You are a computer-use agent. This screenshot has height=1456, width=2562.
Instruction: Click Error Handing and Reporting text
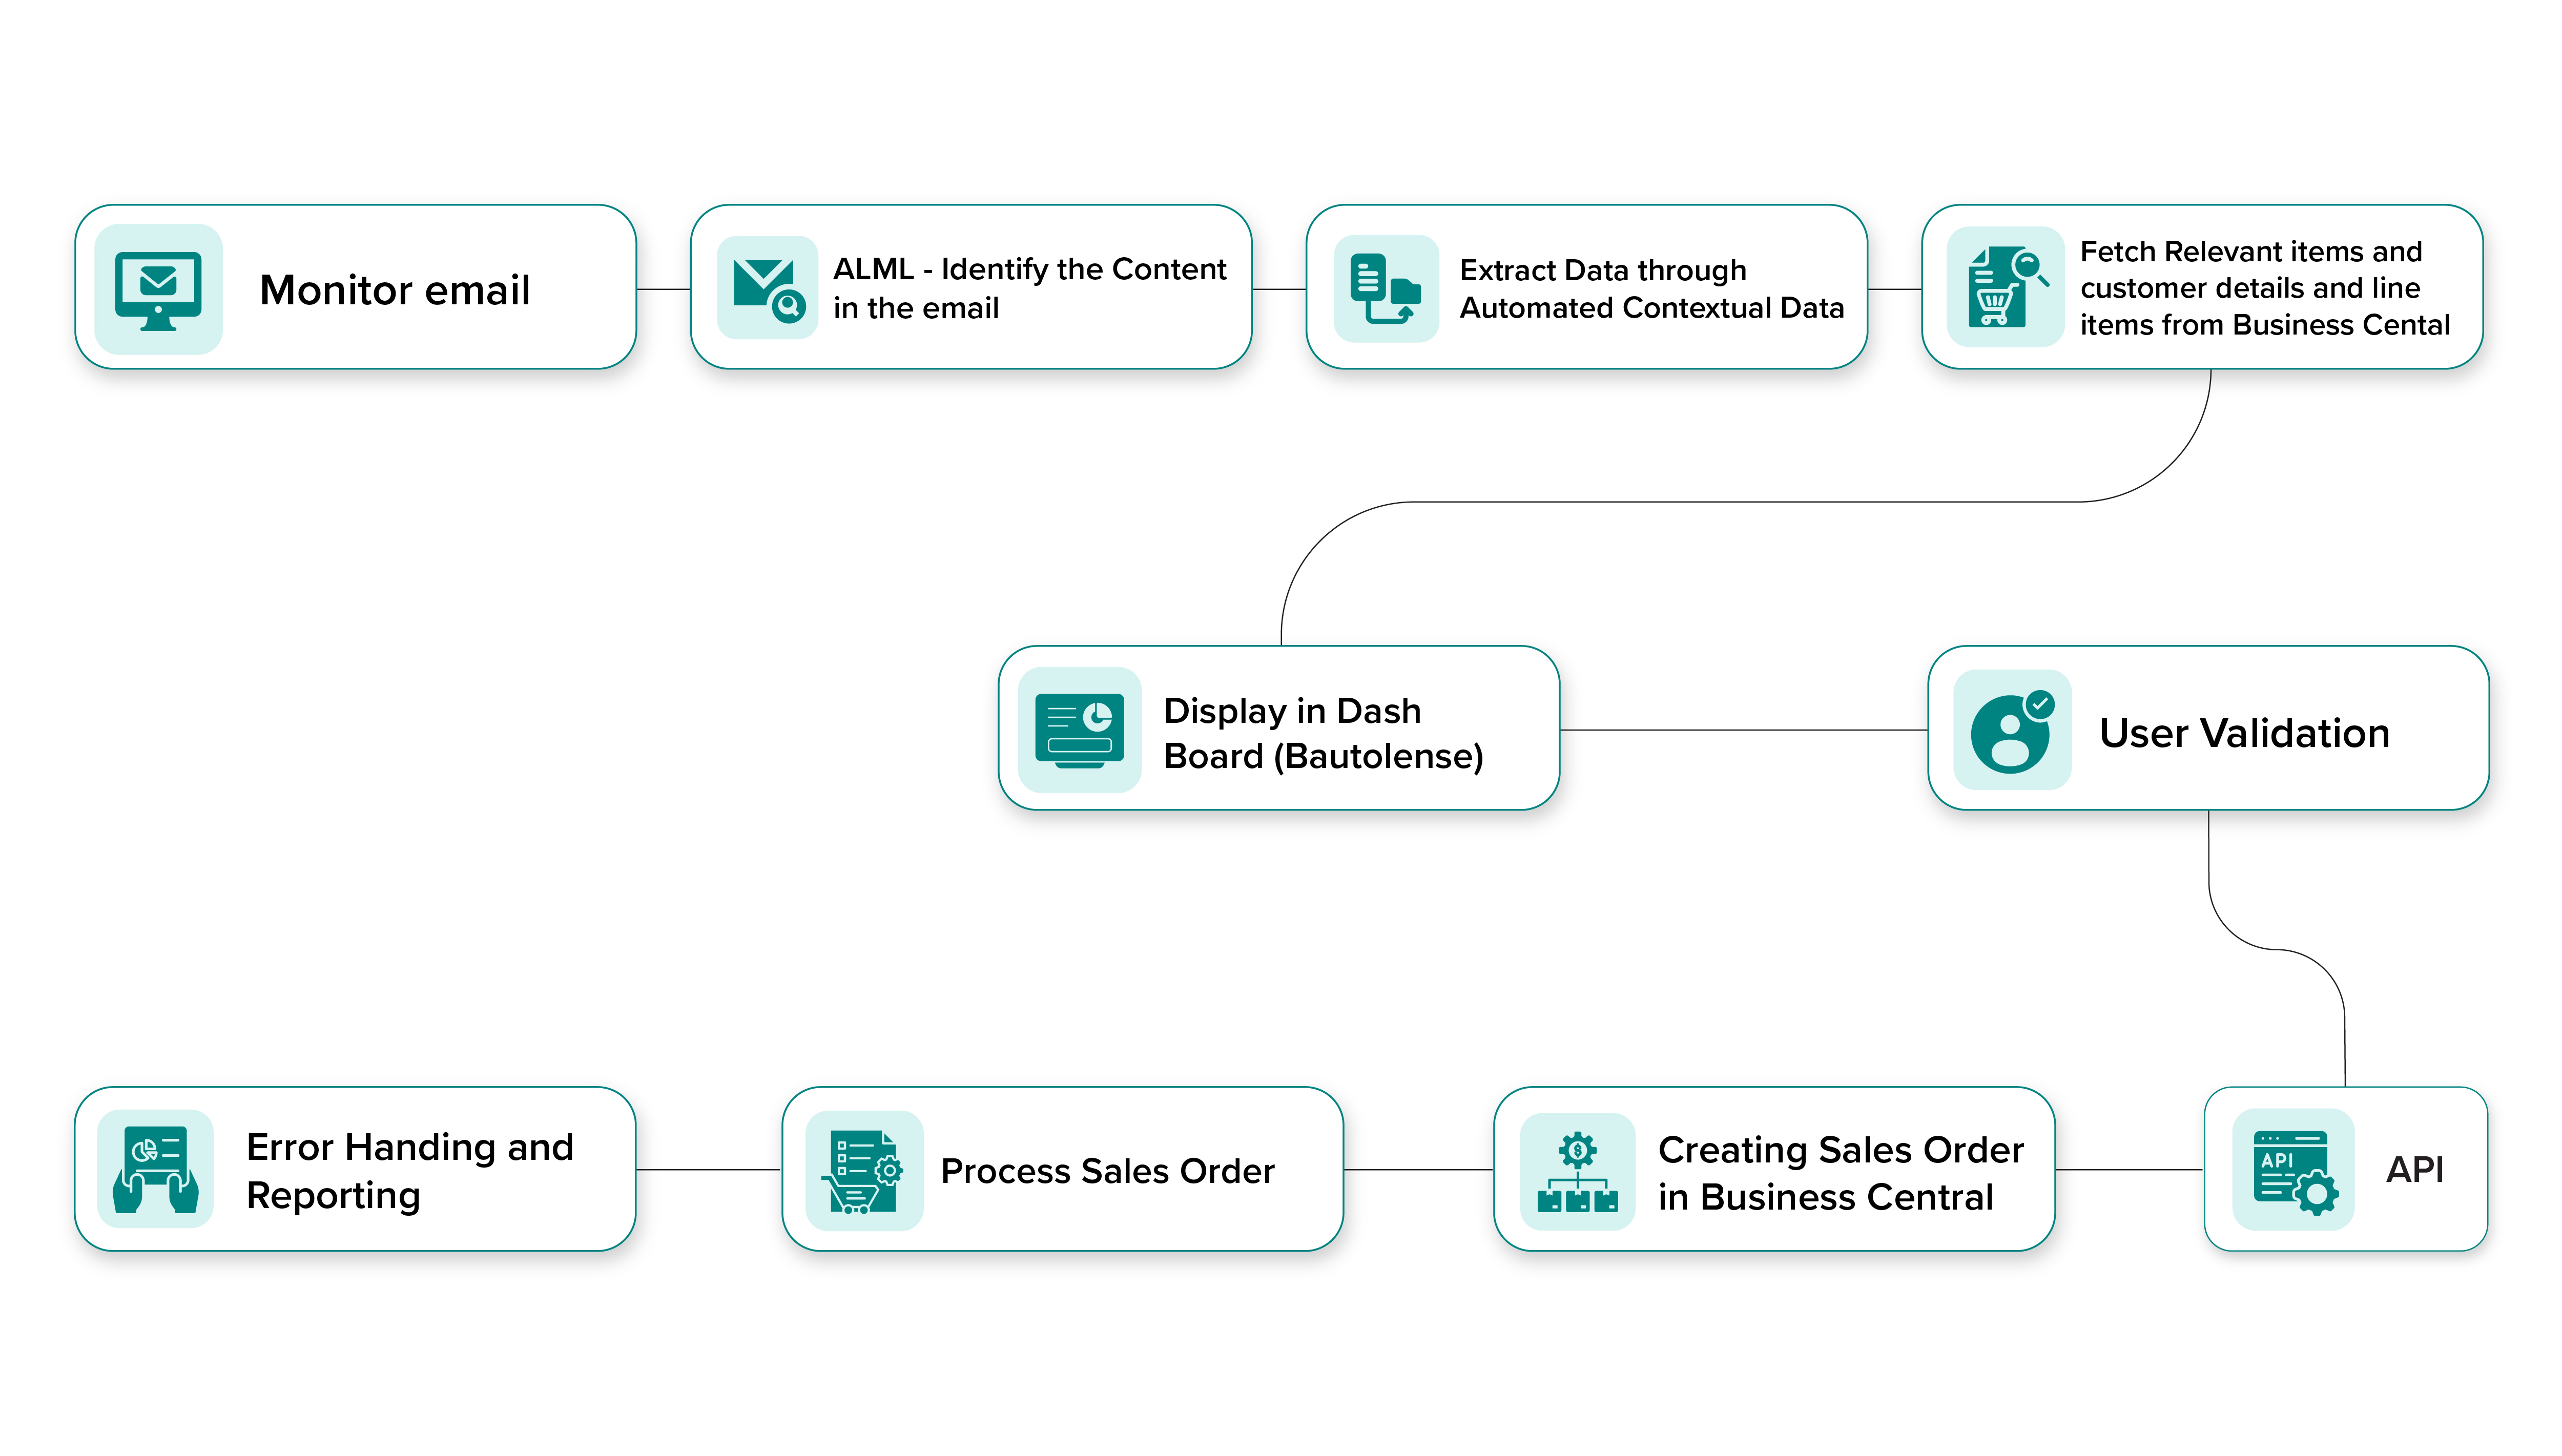[x=409, y=1170]
